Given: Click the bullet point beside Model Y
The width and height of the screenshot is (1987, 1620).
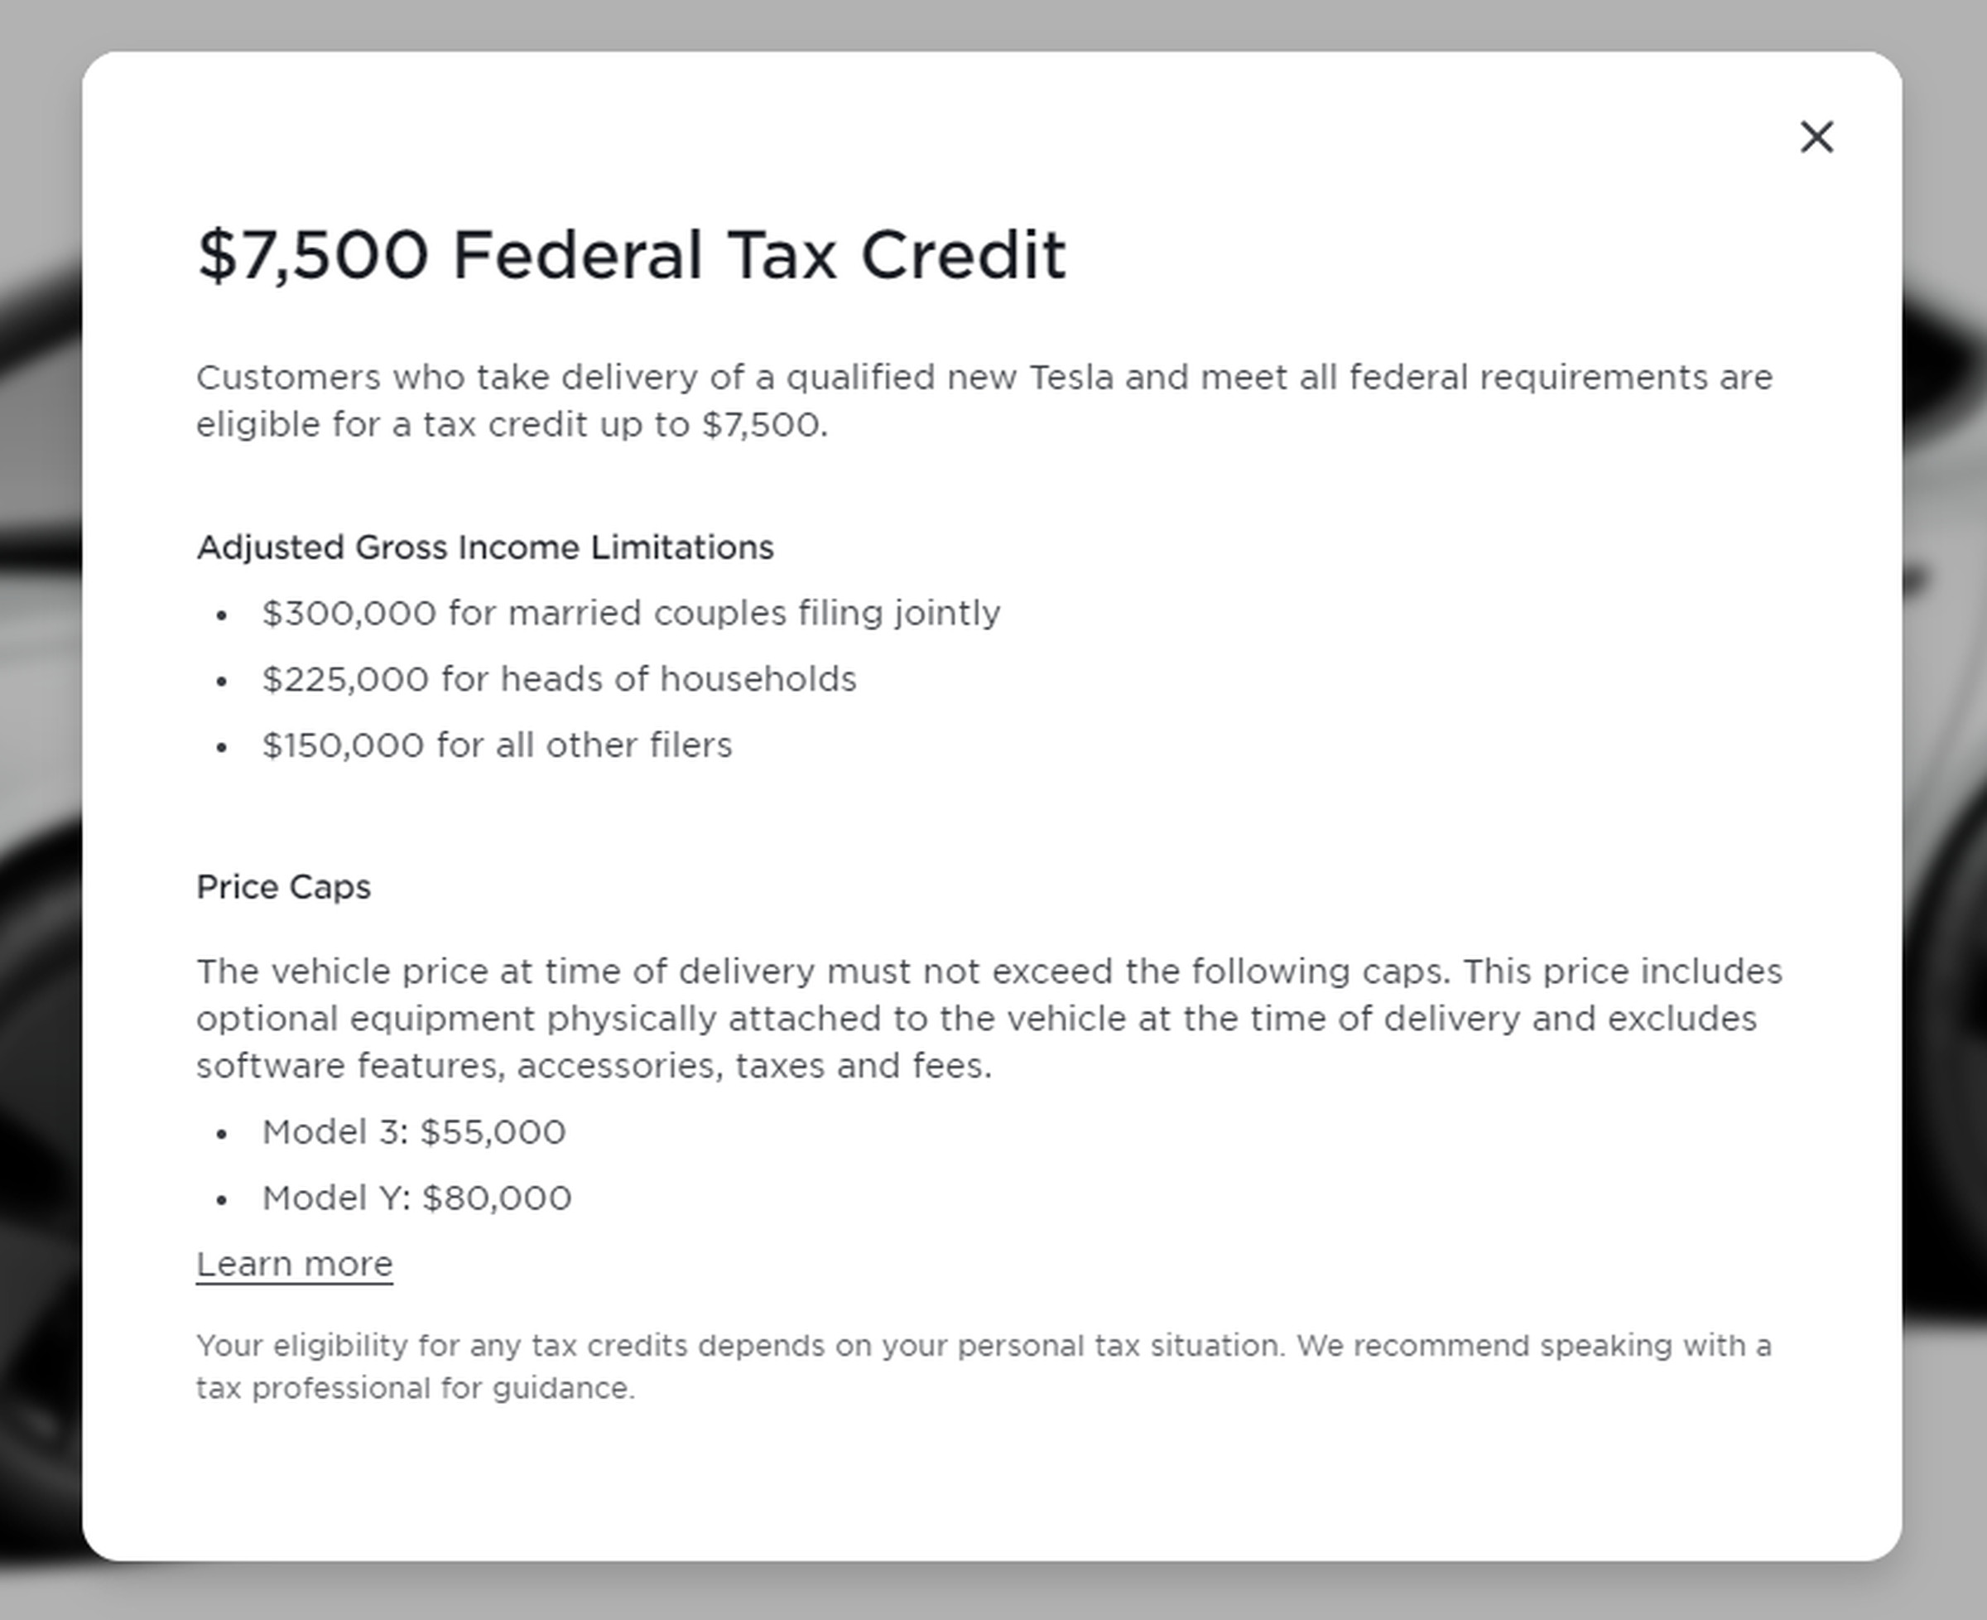Looking at the screenshot, I should (x=221, y=1199).
